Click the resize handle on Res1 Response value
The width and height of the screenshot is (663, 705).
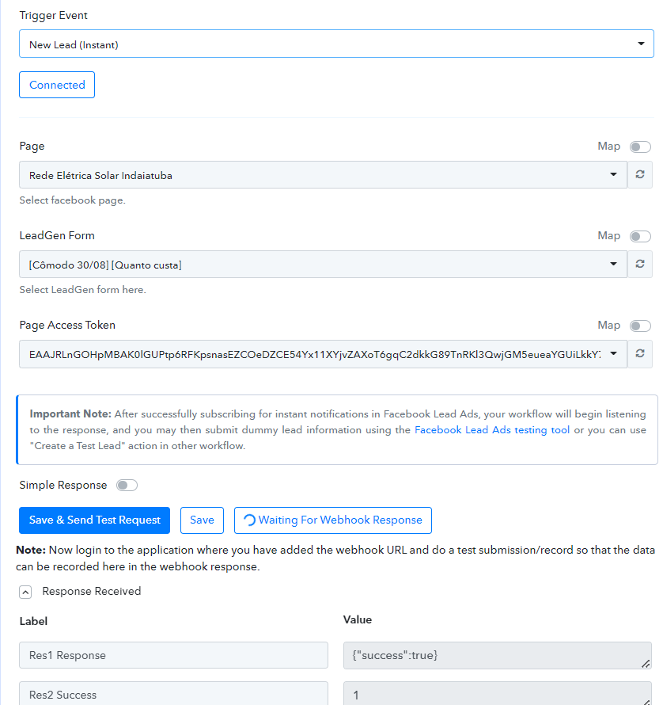[646, 663]
